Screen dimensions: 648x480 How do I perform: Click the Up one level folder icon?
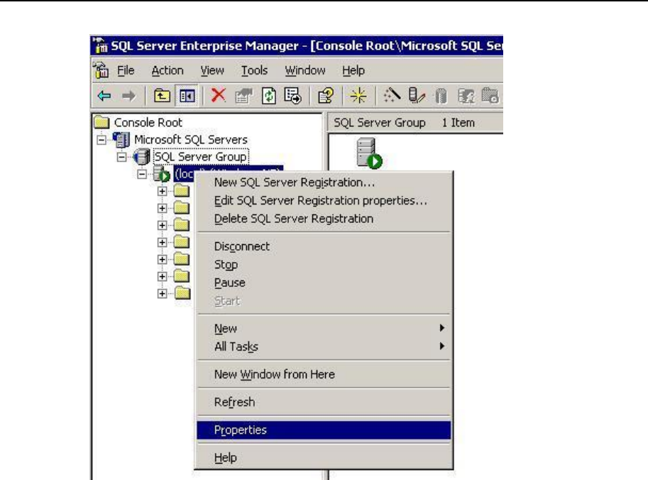pyautogui.click(x=162, y=96)
